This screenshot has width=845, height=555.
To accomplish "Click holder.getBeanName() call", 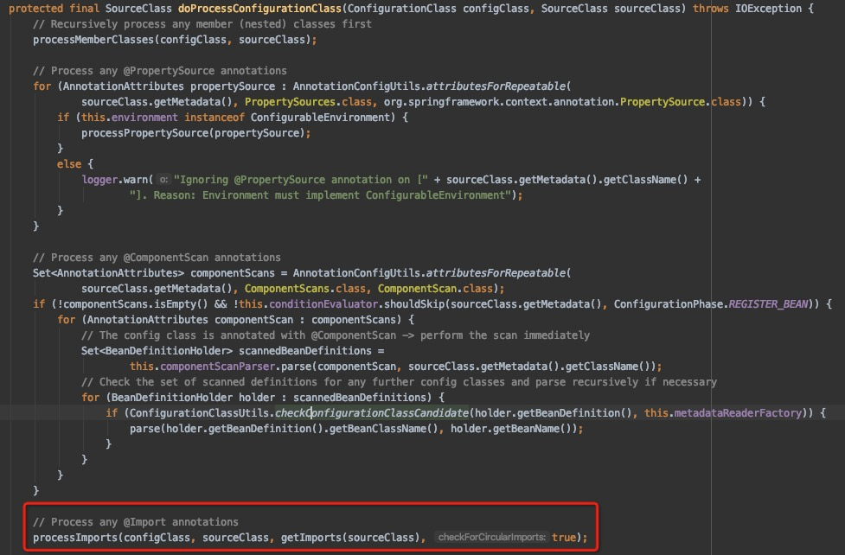I will pos(511,430).
